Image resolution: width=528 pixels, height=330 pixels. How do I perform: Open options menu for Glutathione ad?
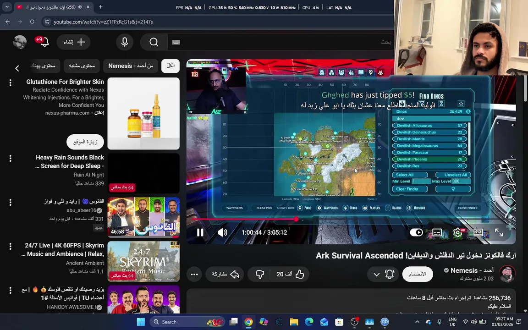point(11,82)
